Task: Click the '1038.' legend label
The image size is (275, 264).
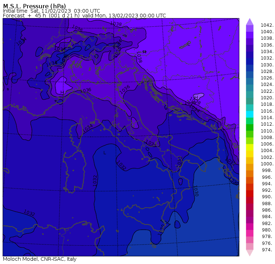Action: 267,38
